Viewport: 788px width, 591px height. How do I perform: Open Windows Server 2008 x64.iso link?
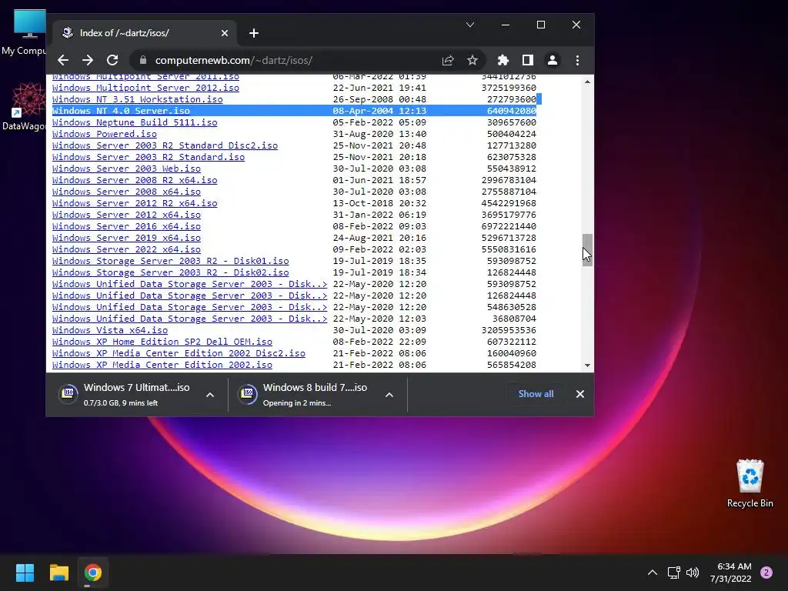click(x=126, y=192)
